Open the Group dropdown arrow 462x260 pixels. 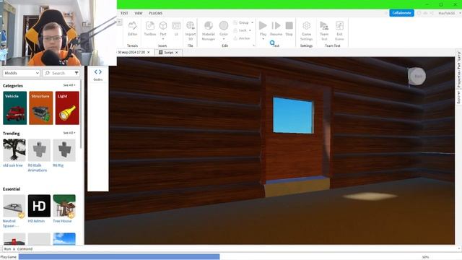click(252, 22)
